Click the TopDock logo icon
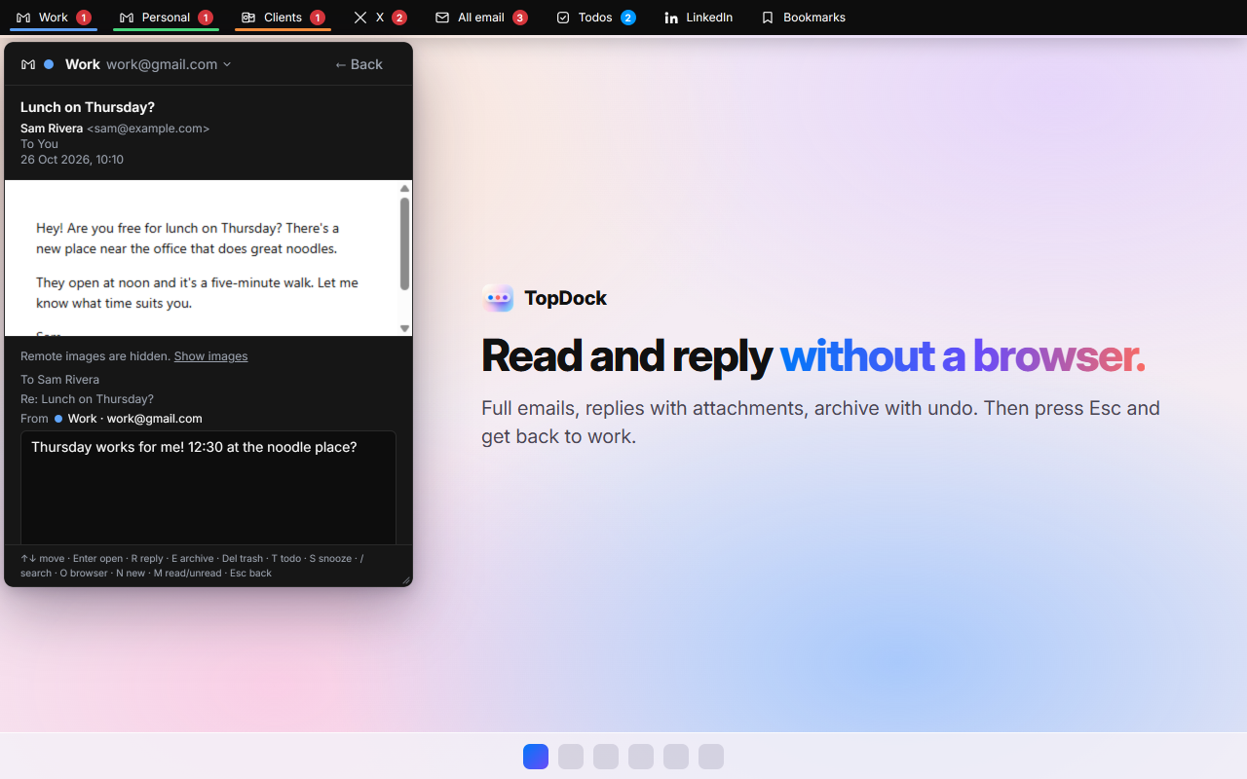 (x=498, y=298)
